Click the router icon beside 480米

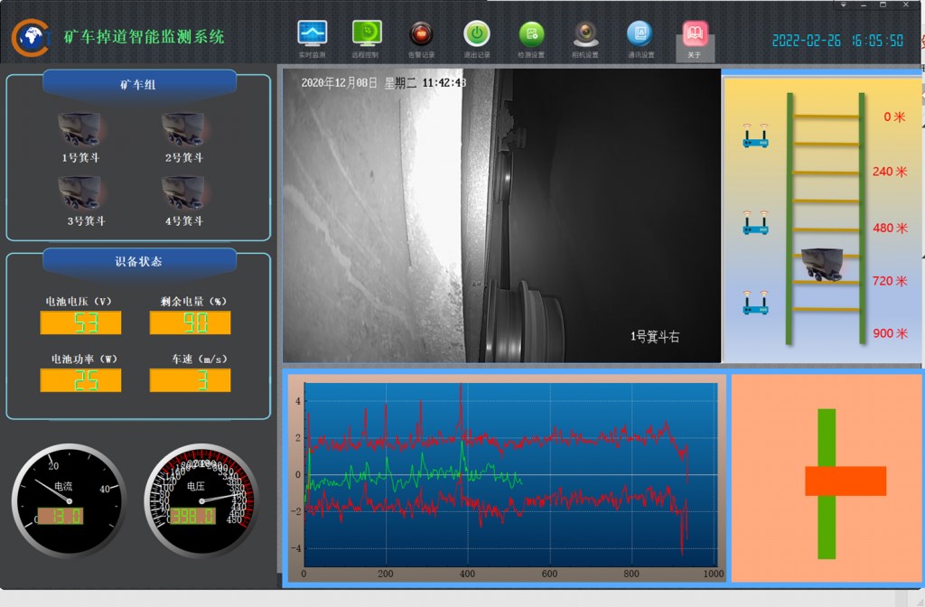pyautogui.click(x=755, y=222)
